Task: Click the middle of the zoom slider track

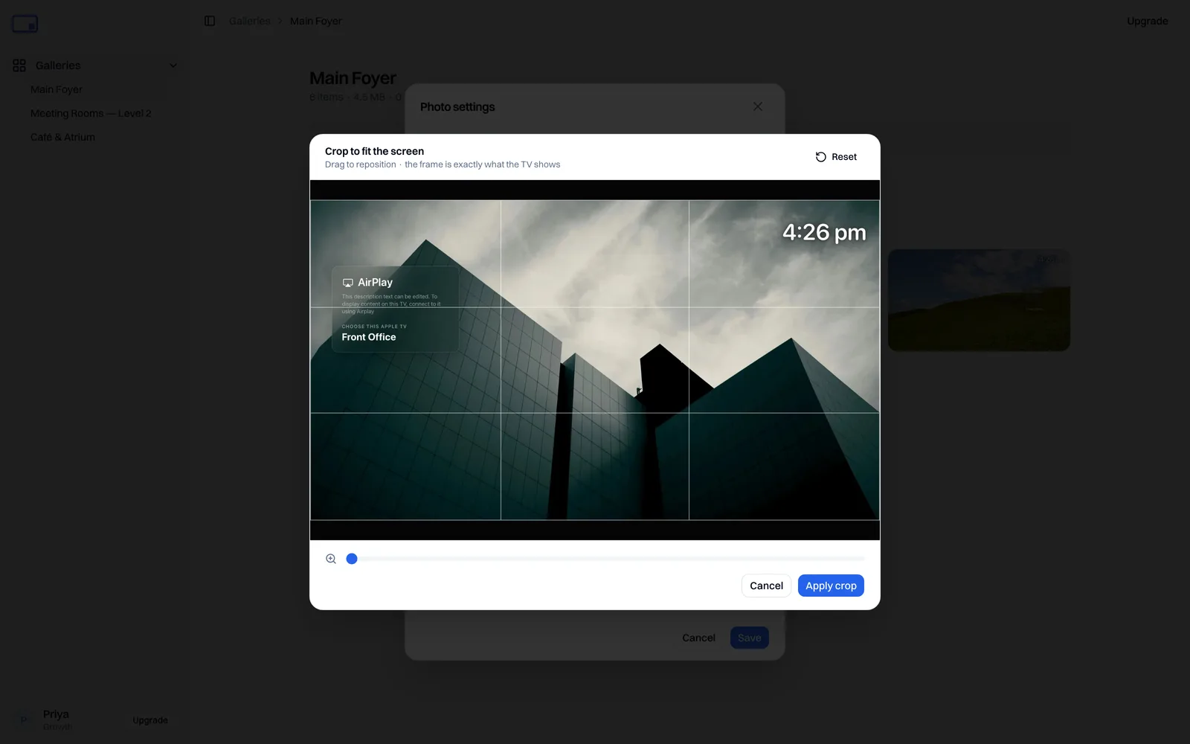Action: [x=605, y=559]
